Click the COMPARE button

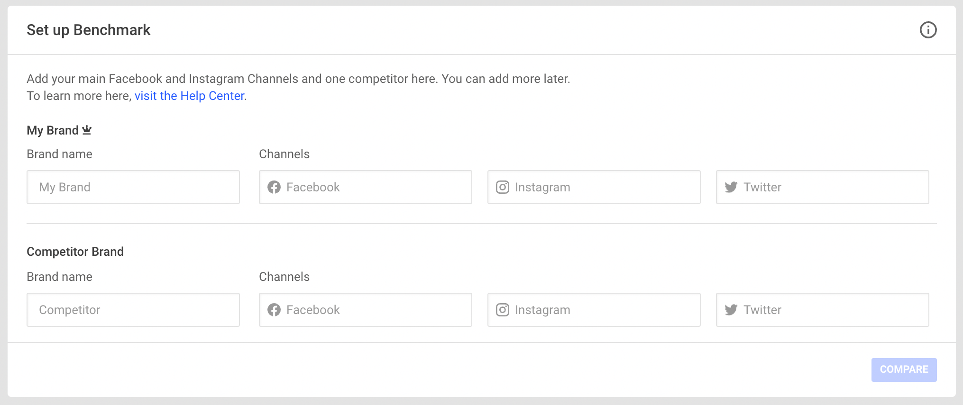904,369
